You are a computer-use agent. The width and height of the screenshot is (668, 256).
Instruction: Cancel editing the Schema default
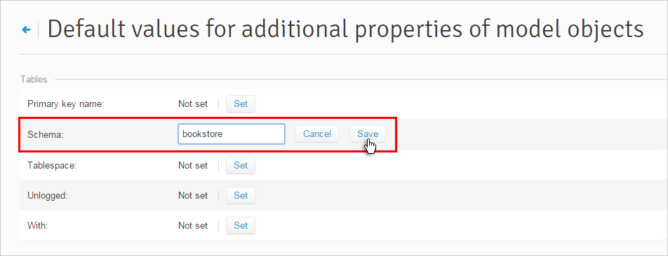tap(317, 134)
